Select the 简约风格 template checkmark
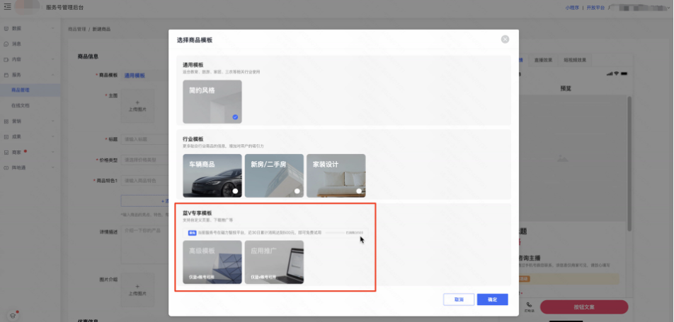674x322 pixels. coord(235,117)
